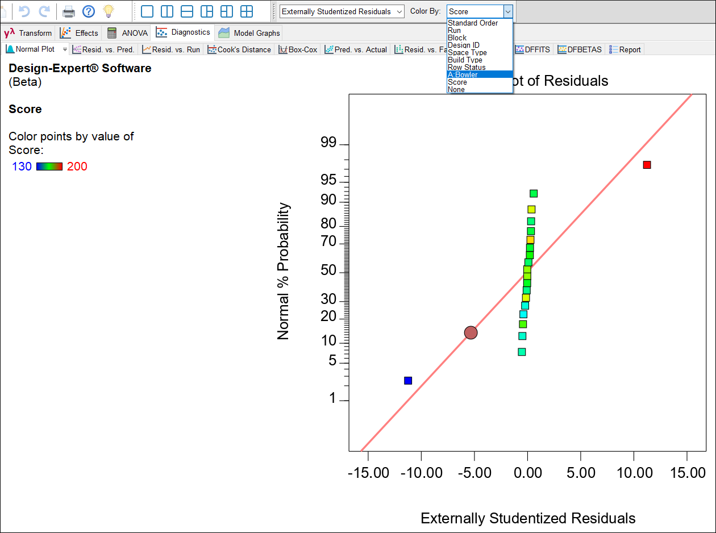716x533 pixels.
Task: Open the Box-Cox transformation plot
Action: (298, 49)
